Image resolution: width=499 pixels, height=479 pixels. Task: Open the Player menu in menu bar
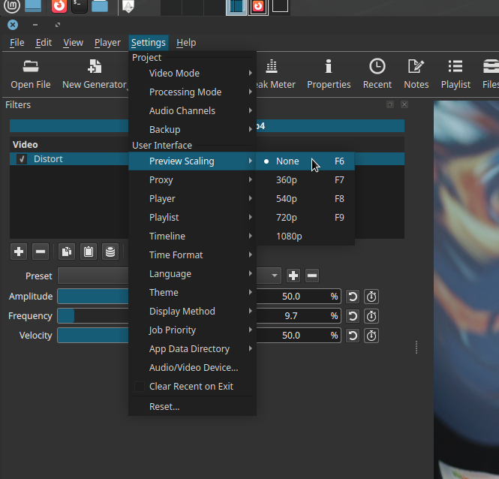[x=107, y=43]
